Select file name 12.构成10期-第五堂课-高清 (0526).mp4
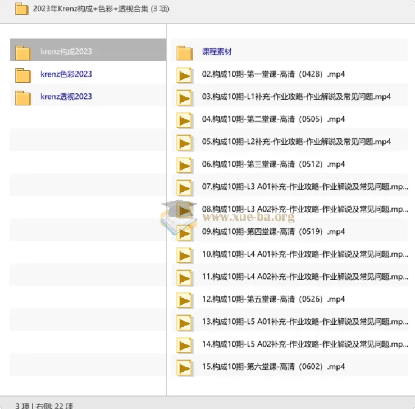The image size is (415, 409). point(273,299)
